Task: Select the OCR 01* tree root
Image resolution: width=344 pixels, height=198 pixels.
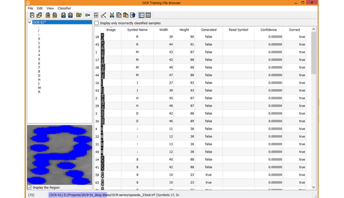Action: point(40,22)
